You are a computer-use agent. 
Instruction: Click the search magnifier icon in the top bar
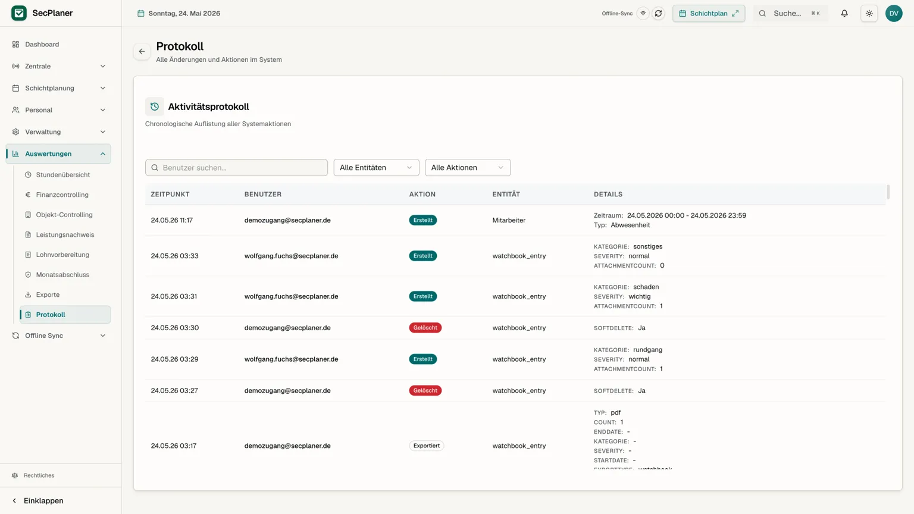tap(762, 13)
